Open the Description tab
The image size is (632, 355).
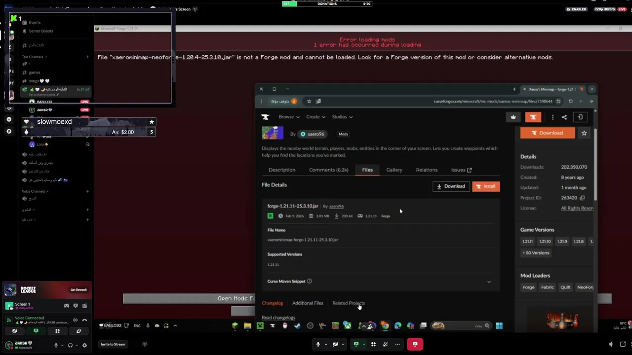[282, 170]
